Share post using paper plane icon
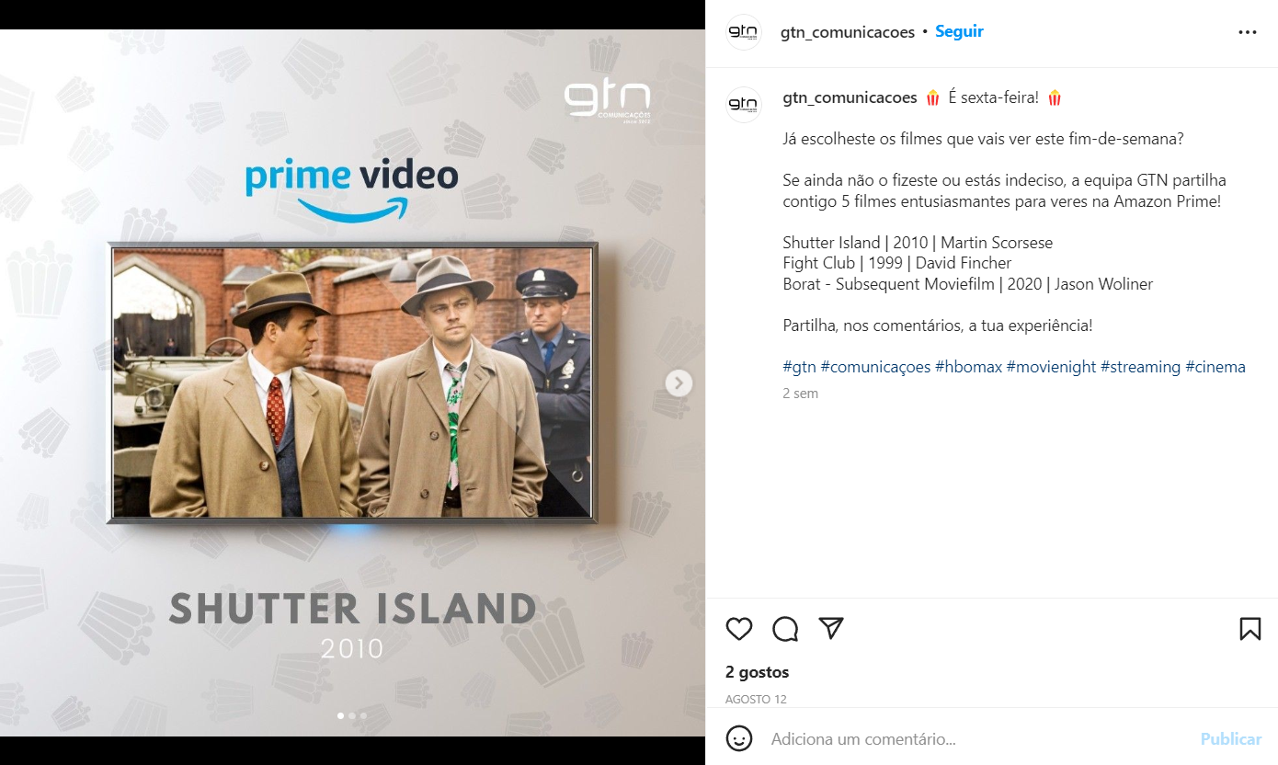 (x=831, y=628)
